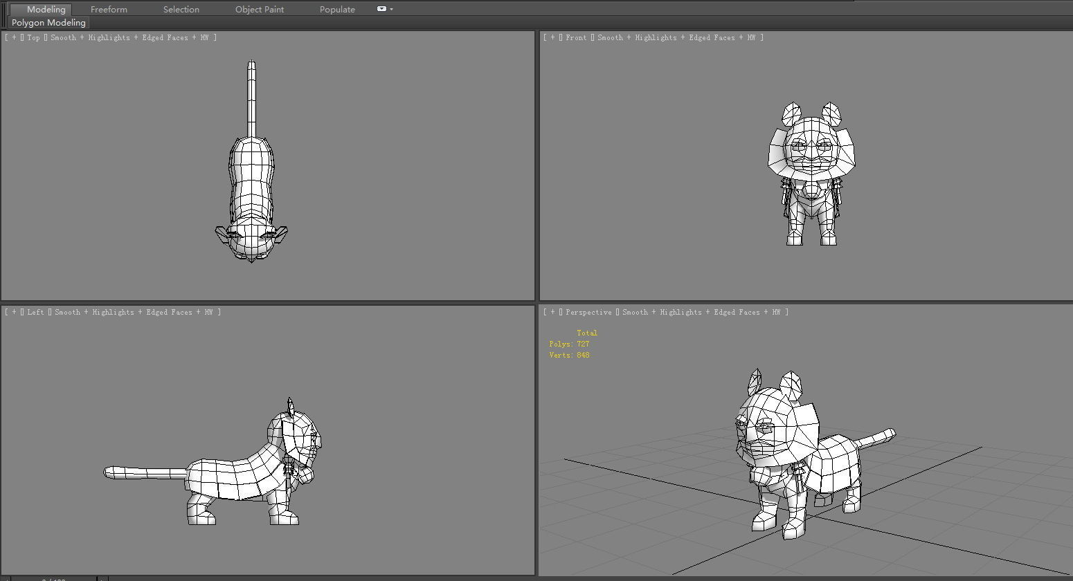Open the Freeform ribbon tab

tap(109, 9)
